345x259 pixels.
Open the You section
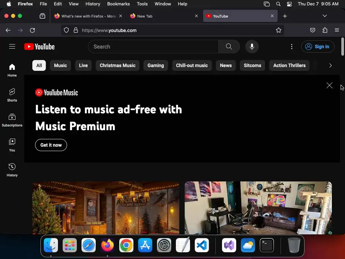tap(12, 145)
